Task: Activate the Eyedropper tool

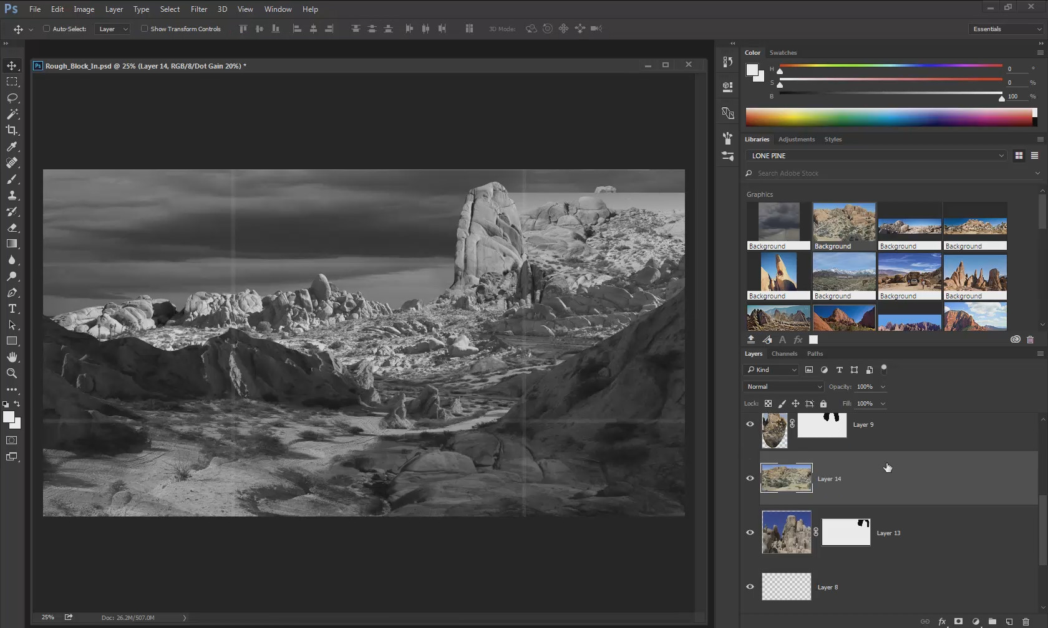Action: 12,146
